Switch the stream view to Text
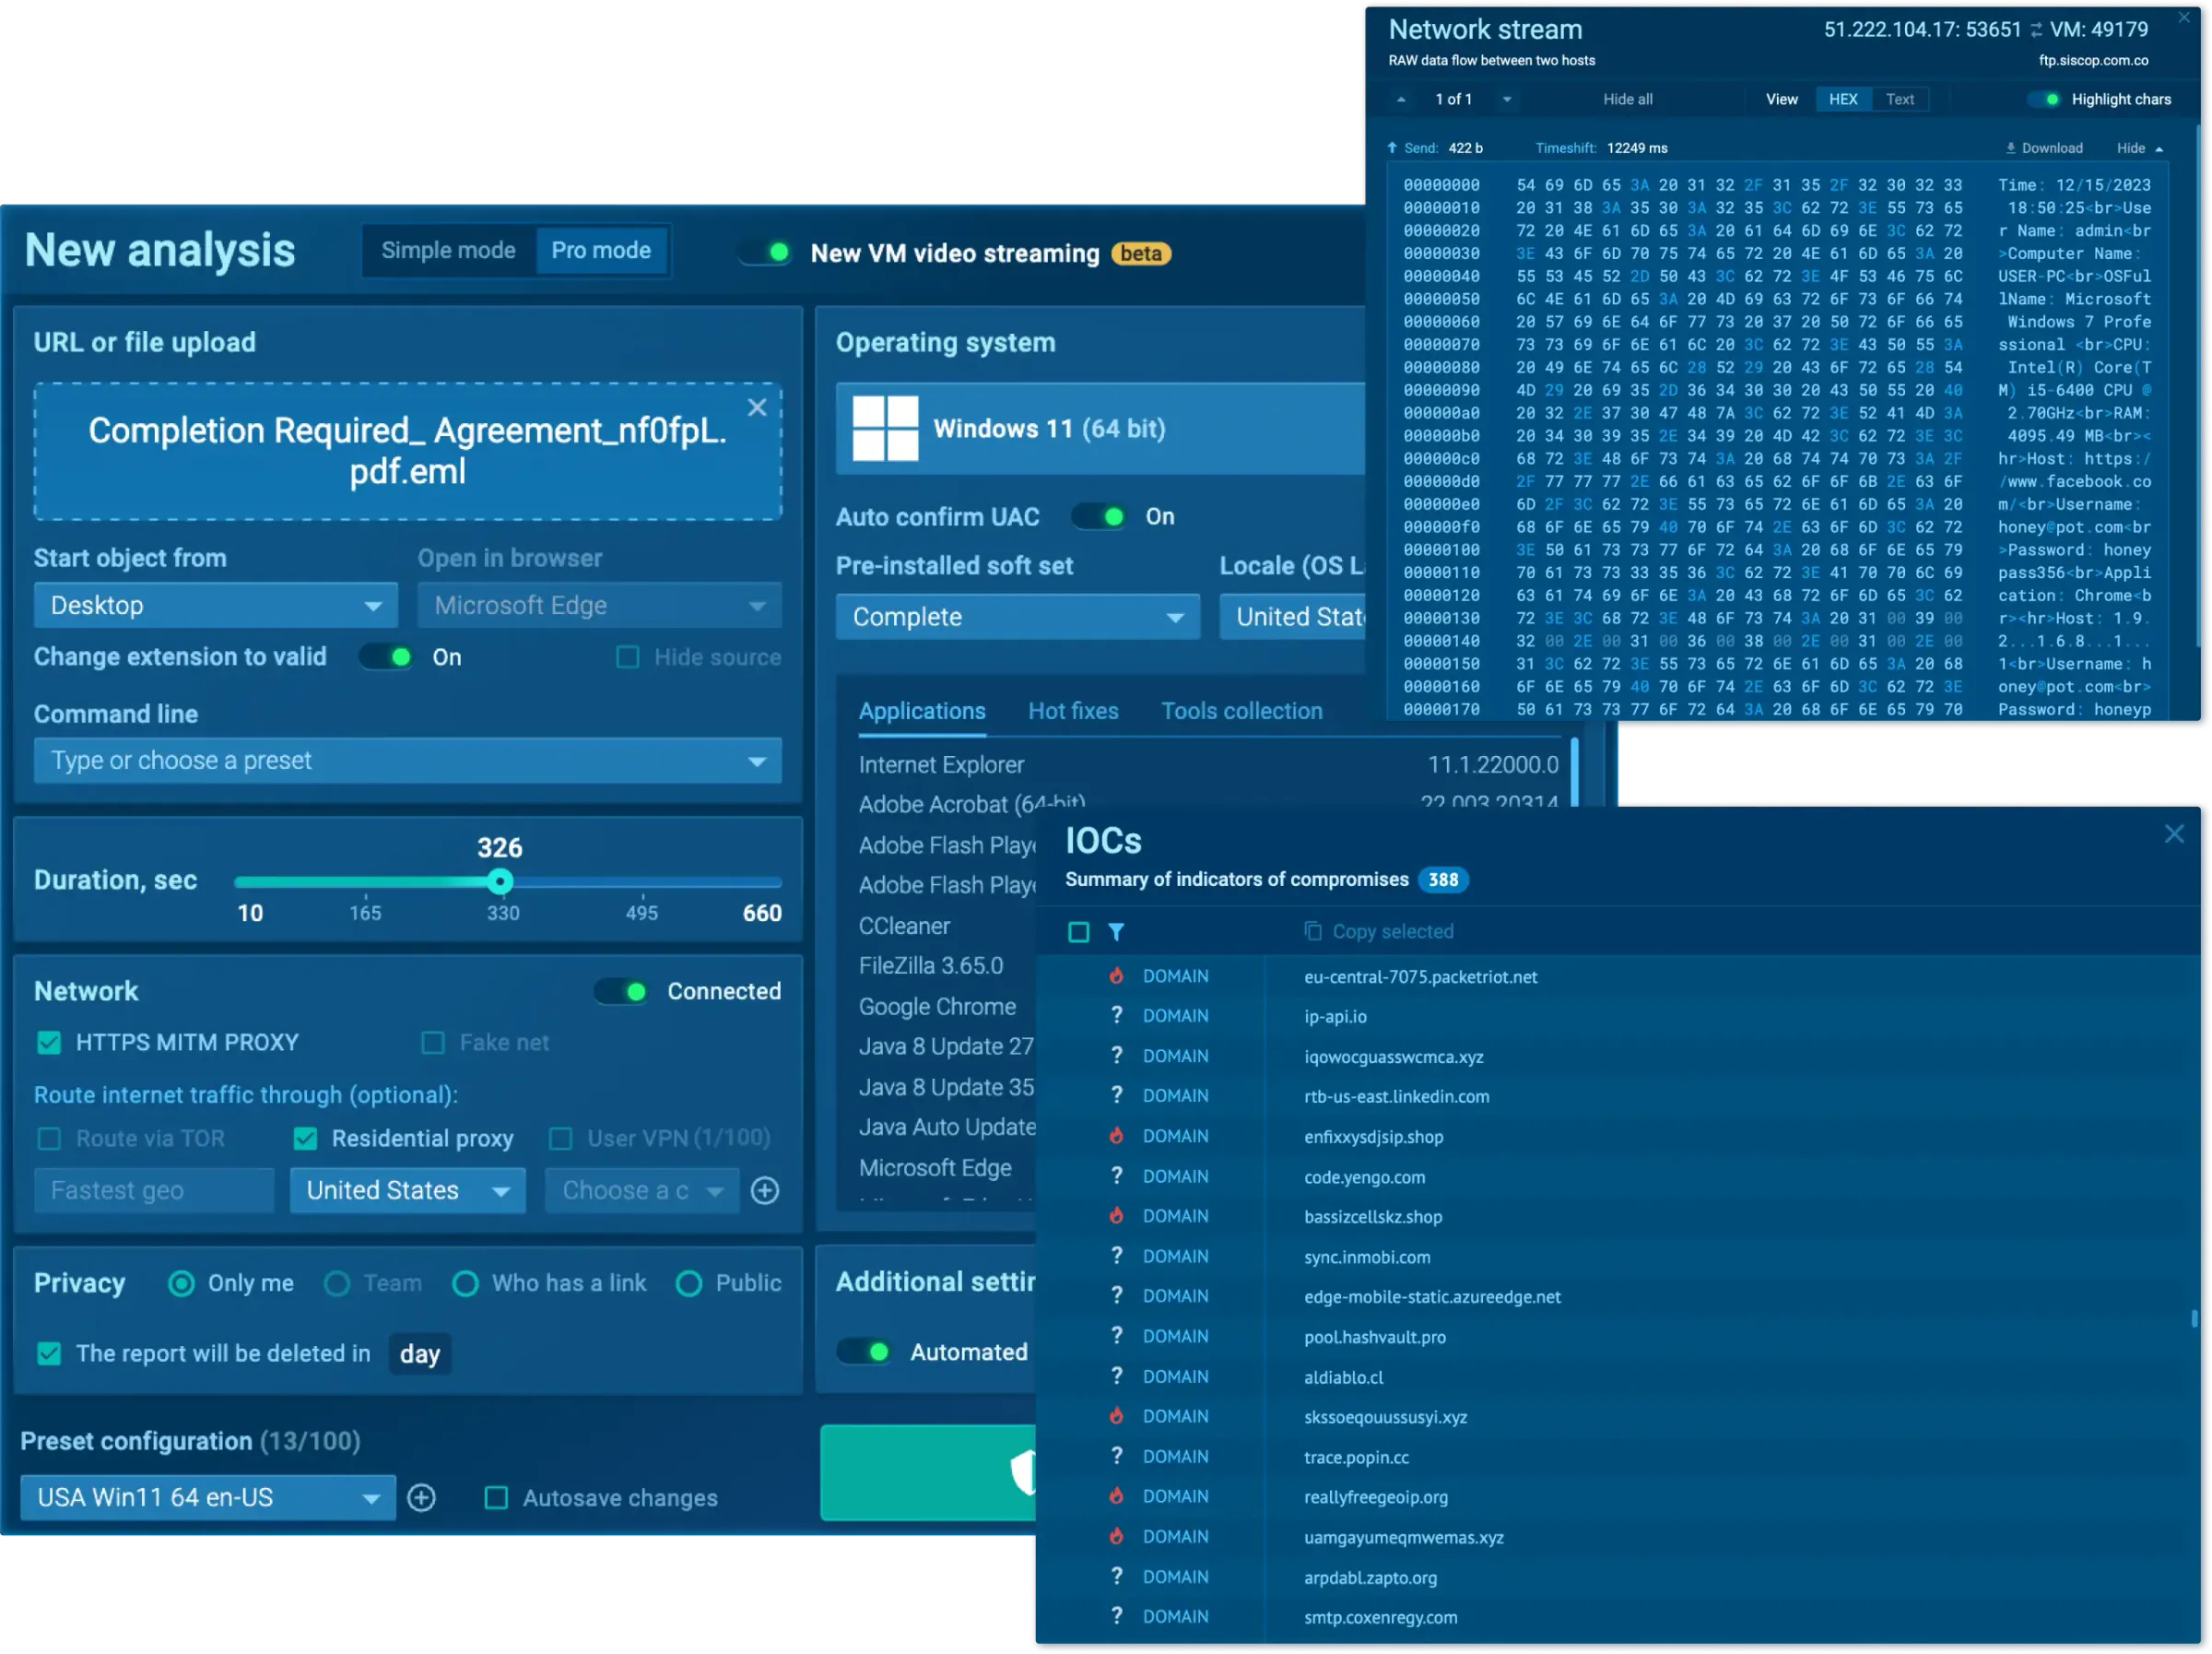The image size is (2212, 1654). click(x=1899, y=99)
